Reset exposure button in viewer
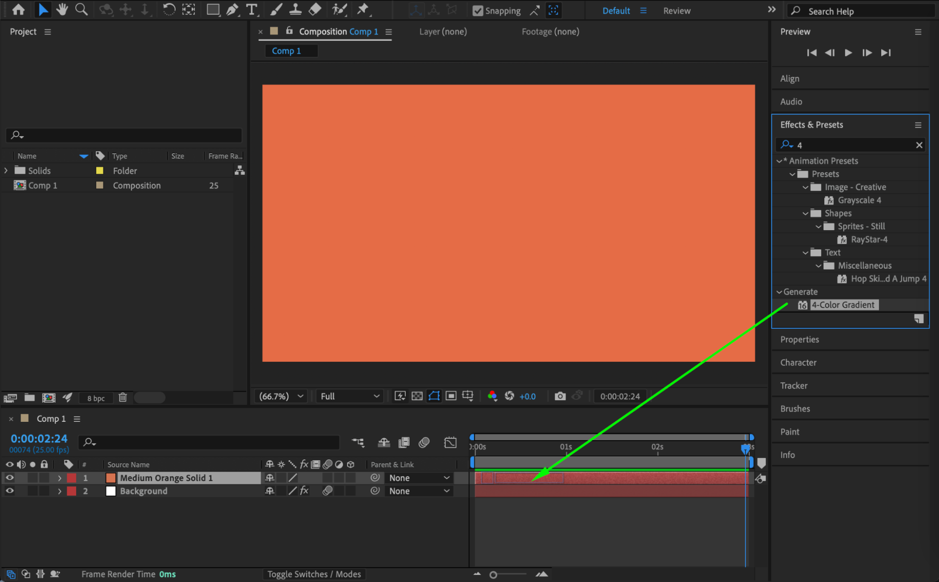 pos(509,396)
